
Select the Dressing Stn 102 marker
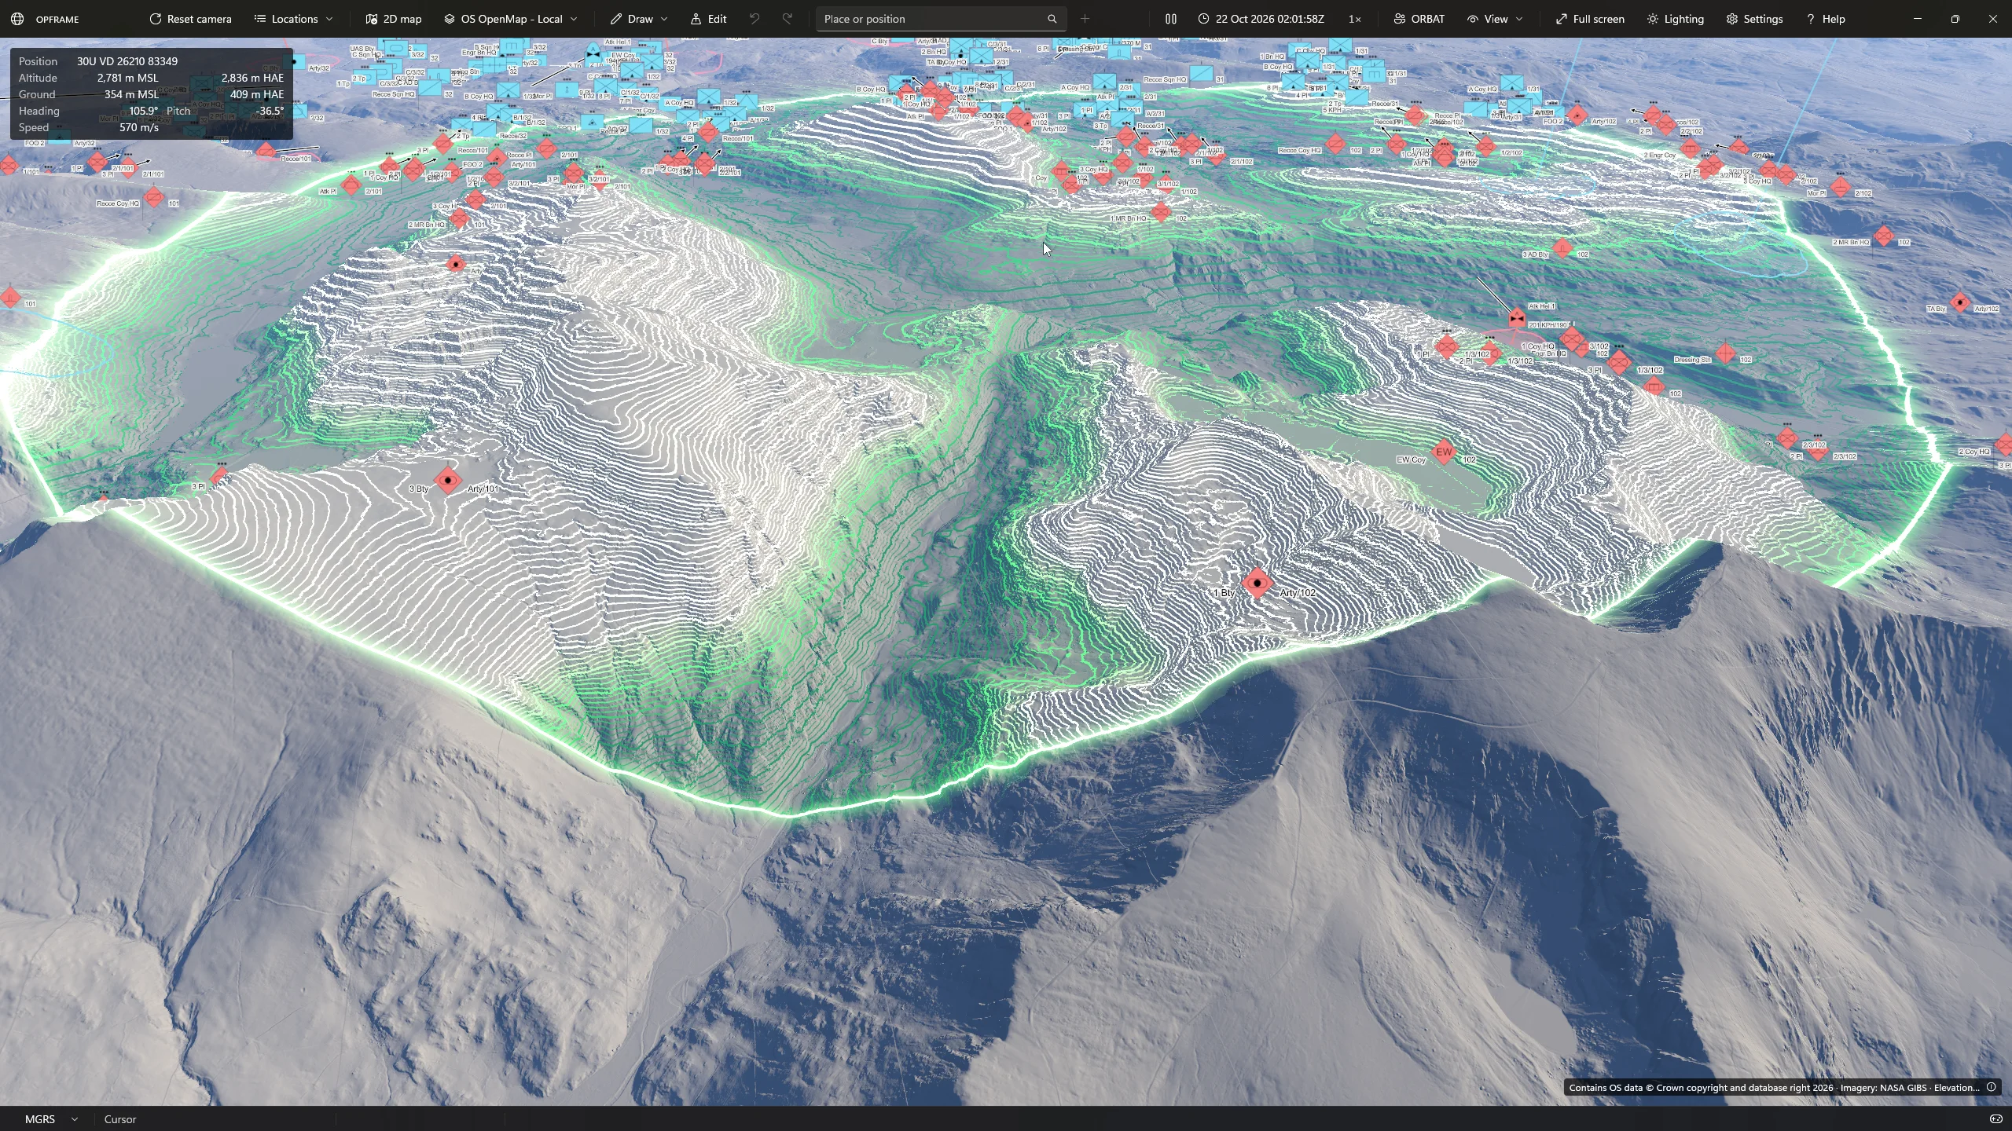coord(1725,353)
